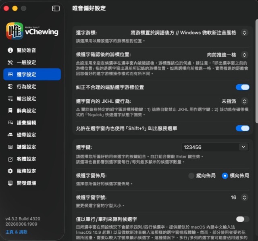Select the 縱向佈局 radio button

pyautogui.click(x=191, y=176)
